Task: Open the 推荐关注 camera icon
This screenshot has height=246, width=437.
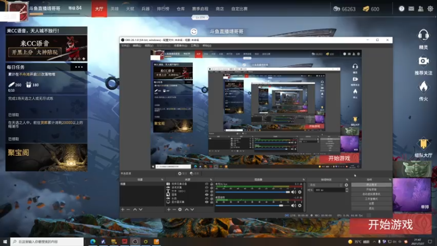Action: pyautogui.click(x=423, y=61)
